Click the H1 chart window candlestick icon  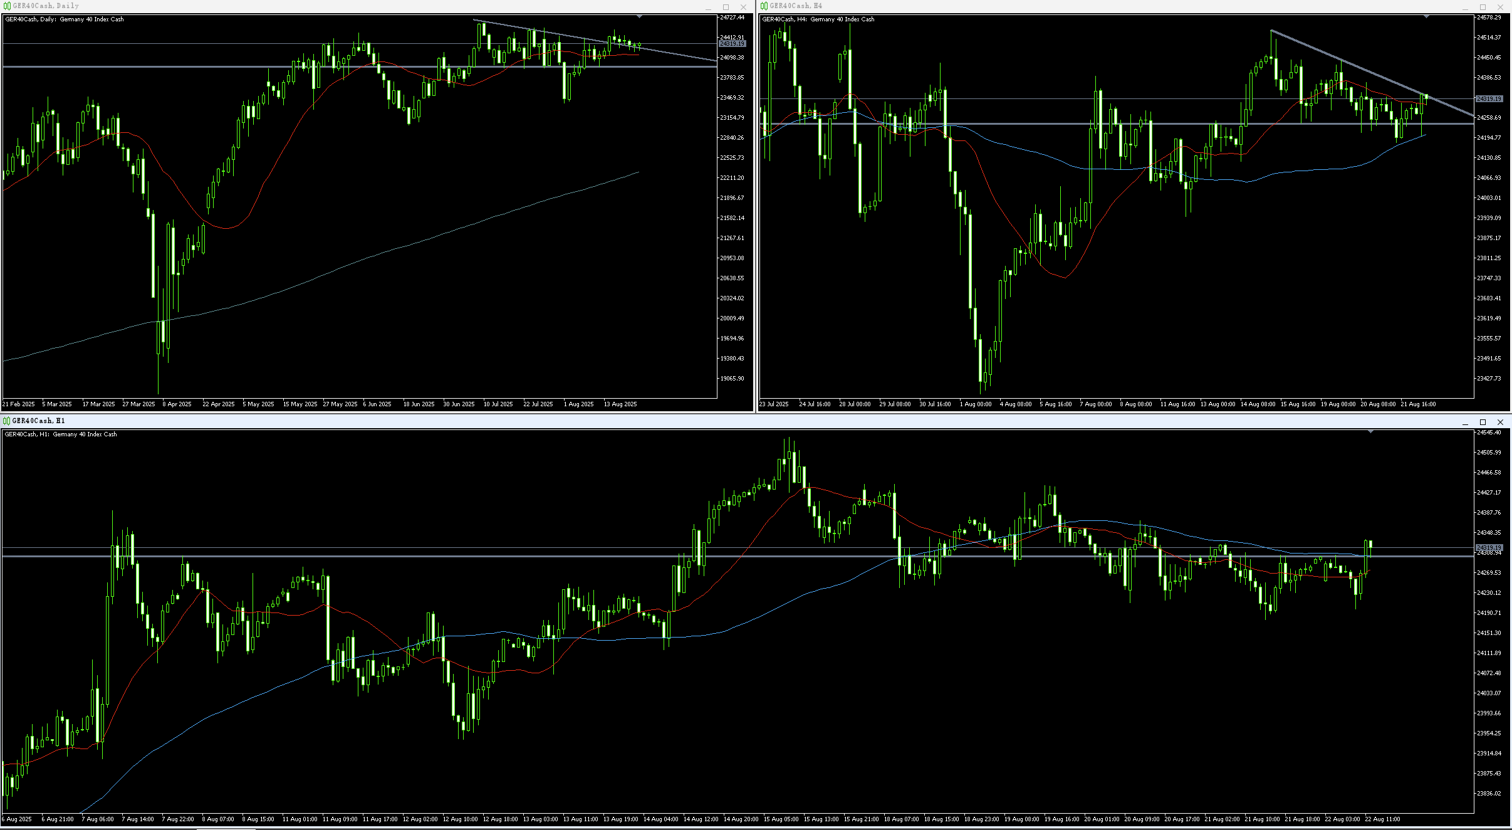[x=6, y=421]
